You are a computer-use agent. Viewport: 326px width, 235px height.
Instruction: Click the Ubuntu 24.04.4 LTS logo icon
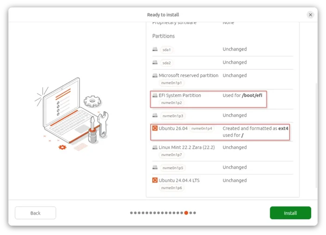155,180
